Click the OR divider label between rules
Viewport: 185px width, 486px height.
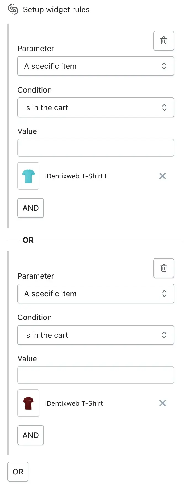coord(28,240)
